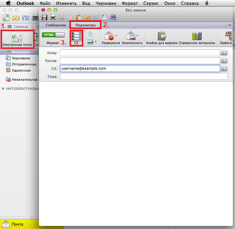
Task: Open address book for СК field
Action: tap(224, 68)
